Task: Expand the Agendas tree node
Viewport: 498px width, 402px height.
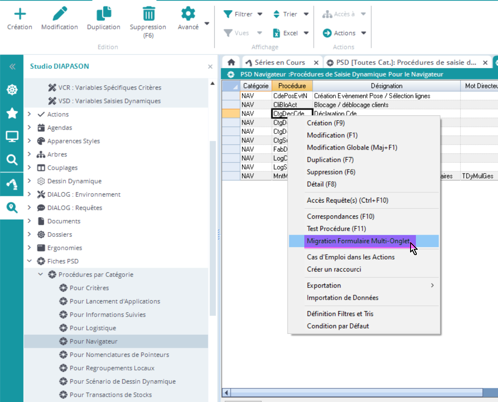Action: pyautogui.click(x=29, y=128)
